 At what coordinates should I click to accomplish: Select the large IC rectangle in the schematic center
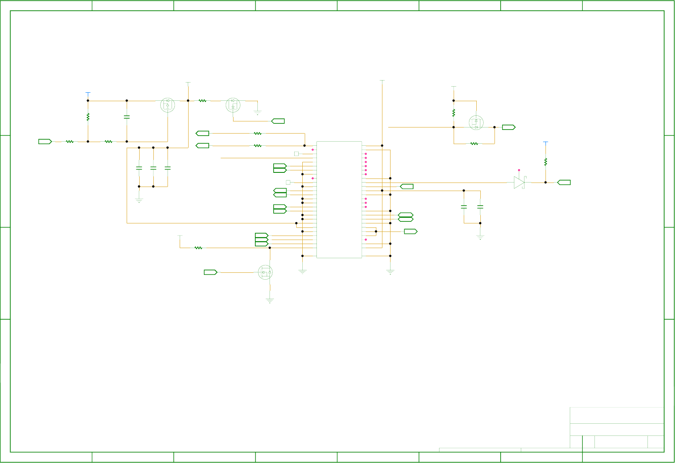(339, 200)
